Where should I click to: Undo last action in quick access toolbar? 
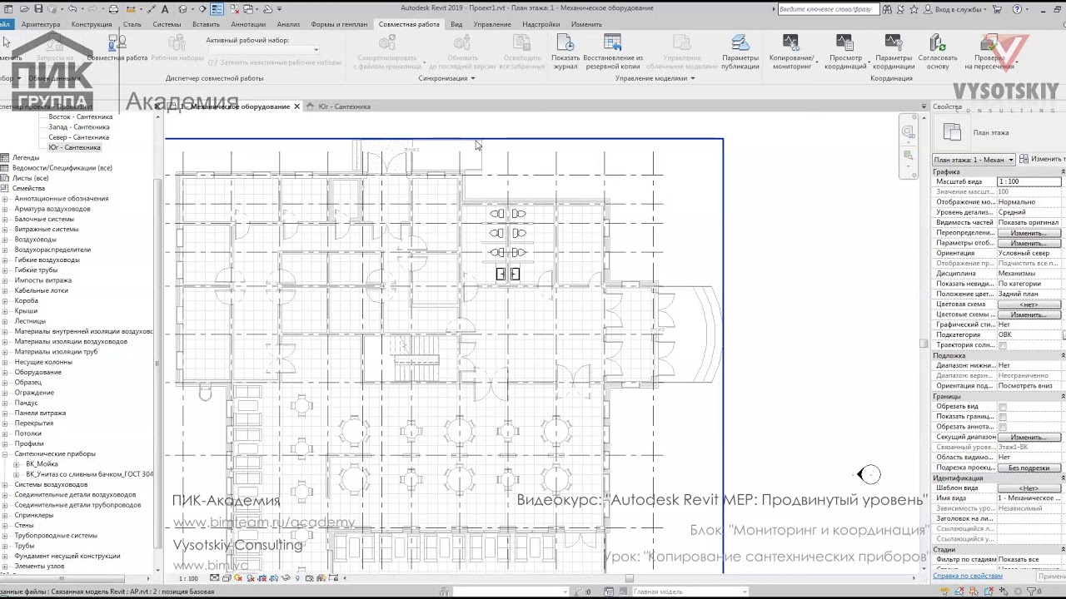click(72, 9)
